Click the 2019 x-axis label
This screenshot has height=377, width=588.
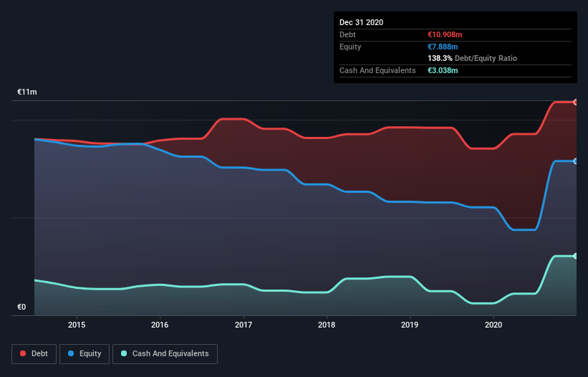[410, 325]
